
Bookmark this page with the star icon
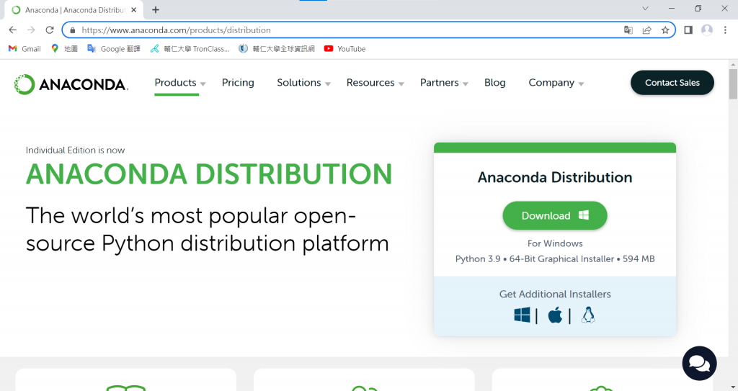pos(665,30)
